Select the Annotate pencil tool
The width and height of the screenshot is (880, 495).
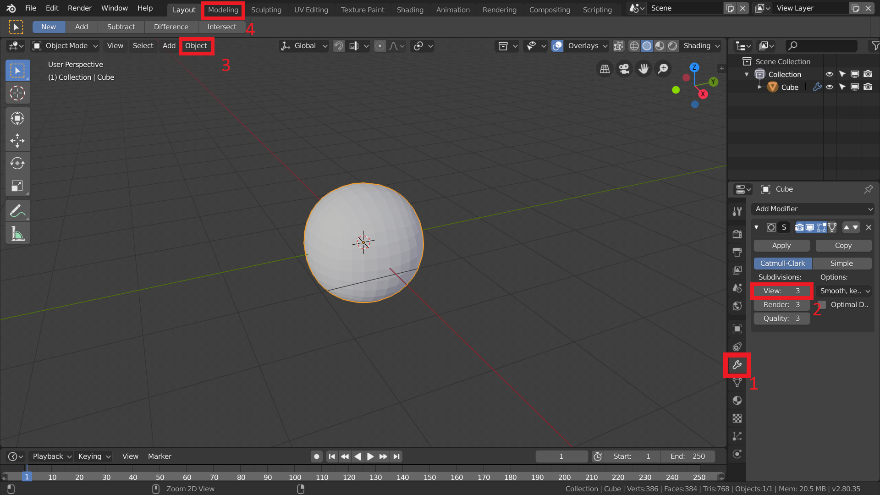pyautogui.click(x=17, y=211)
